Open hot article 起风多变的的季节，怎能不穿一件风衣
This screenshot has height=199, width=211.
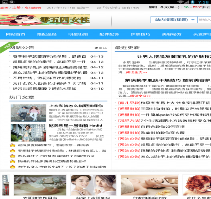tap(53, 145)
